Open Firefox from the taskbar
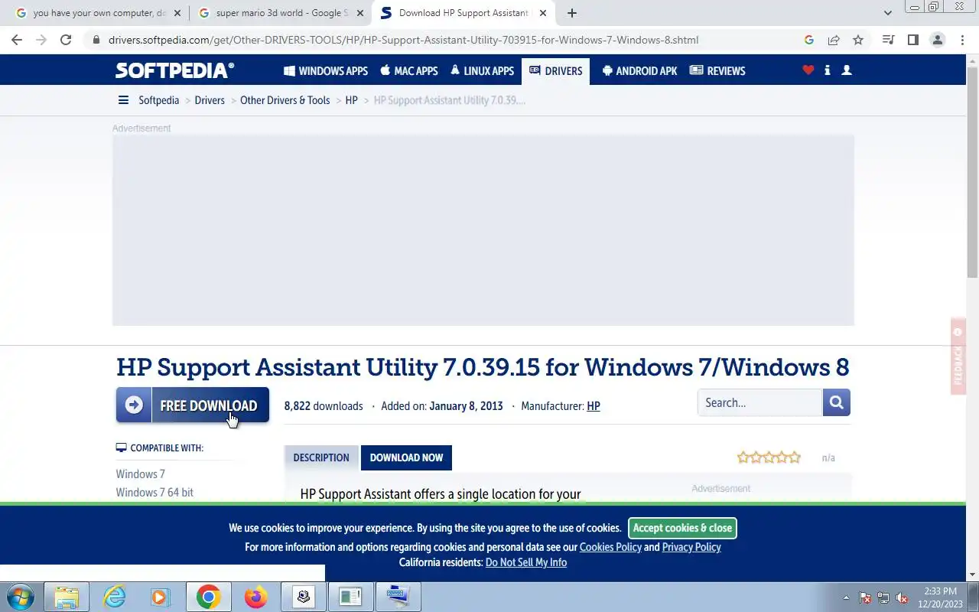Viewport: 979px width, 612px height. [x=255, y=597]
